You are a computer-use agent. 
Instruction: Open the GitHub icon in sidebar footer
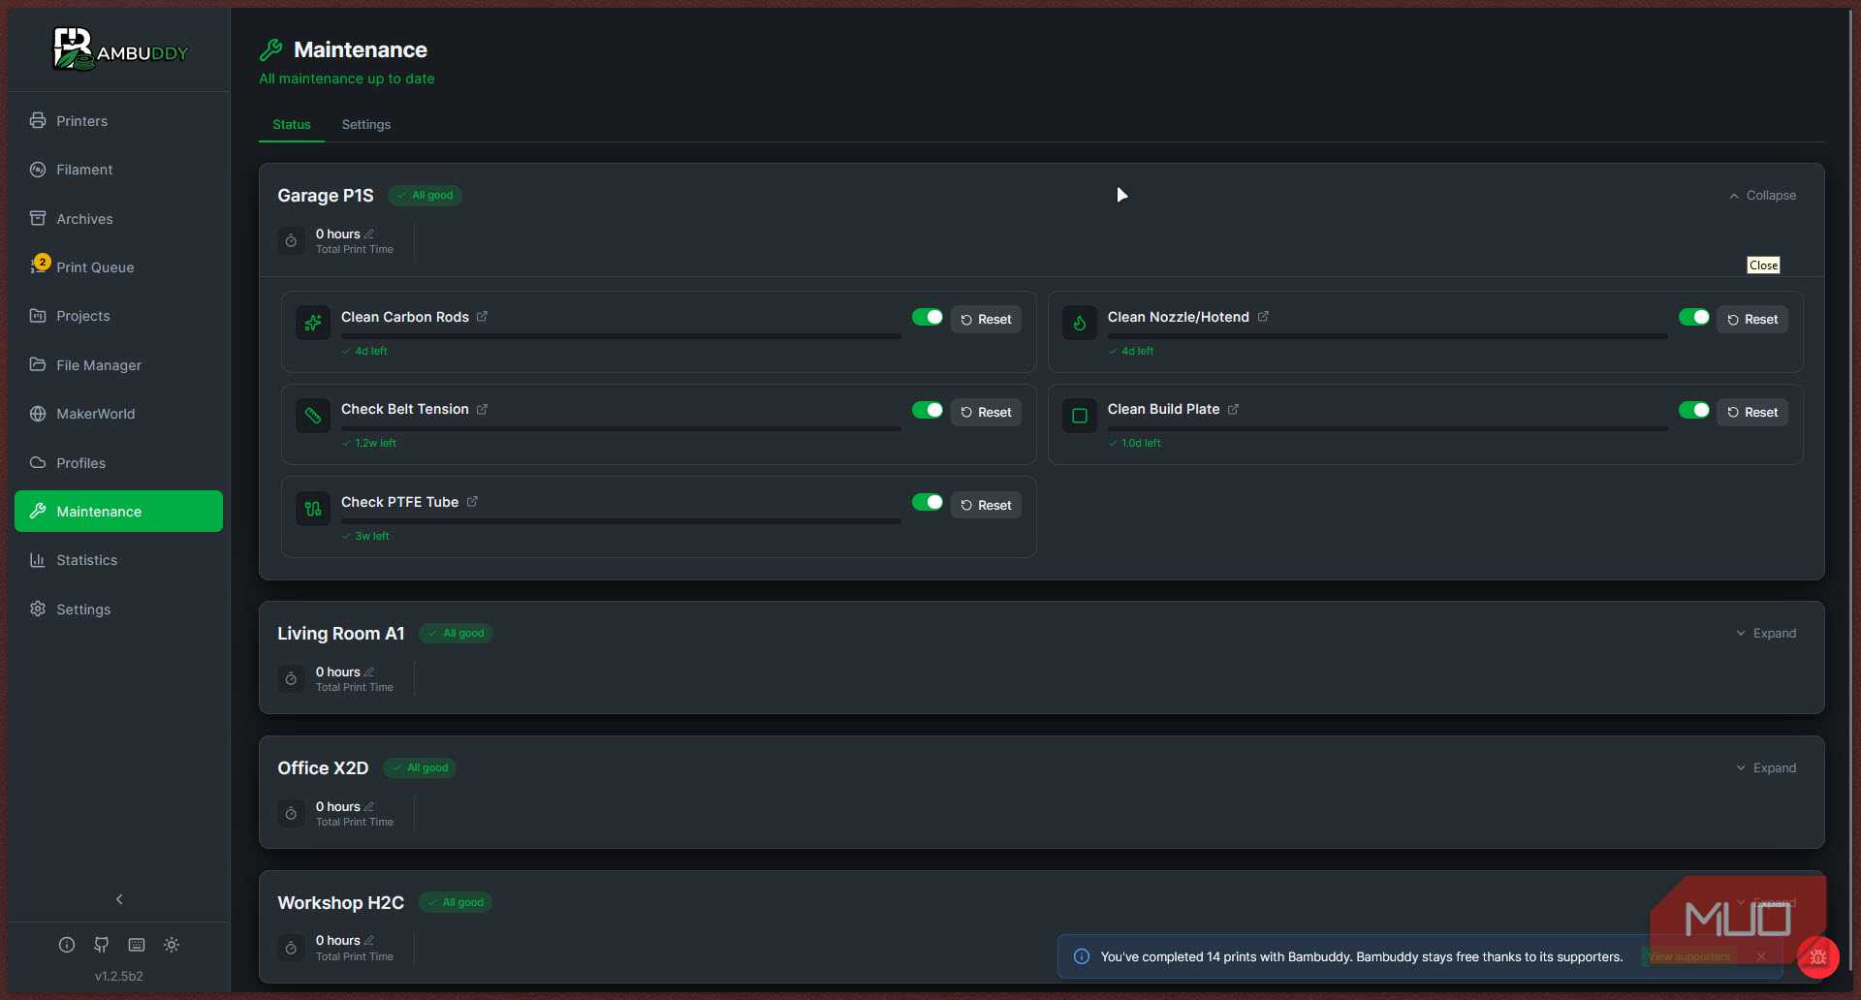[x=102, y=945]
